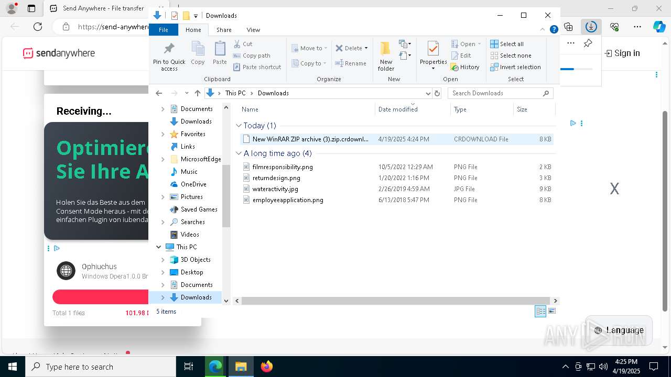Click the Search Downloads field

(501, 93)
